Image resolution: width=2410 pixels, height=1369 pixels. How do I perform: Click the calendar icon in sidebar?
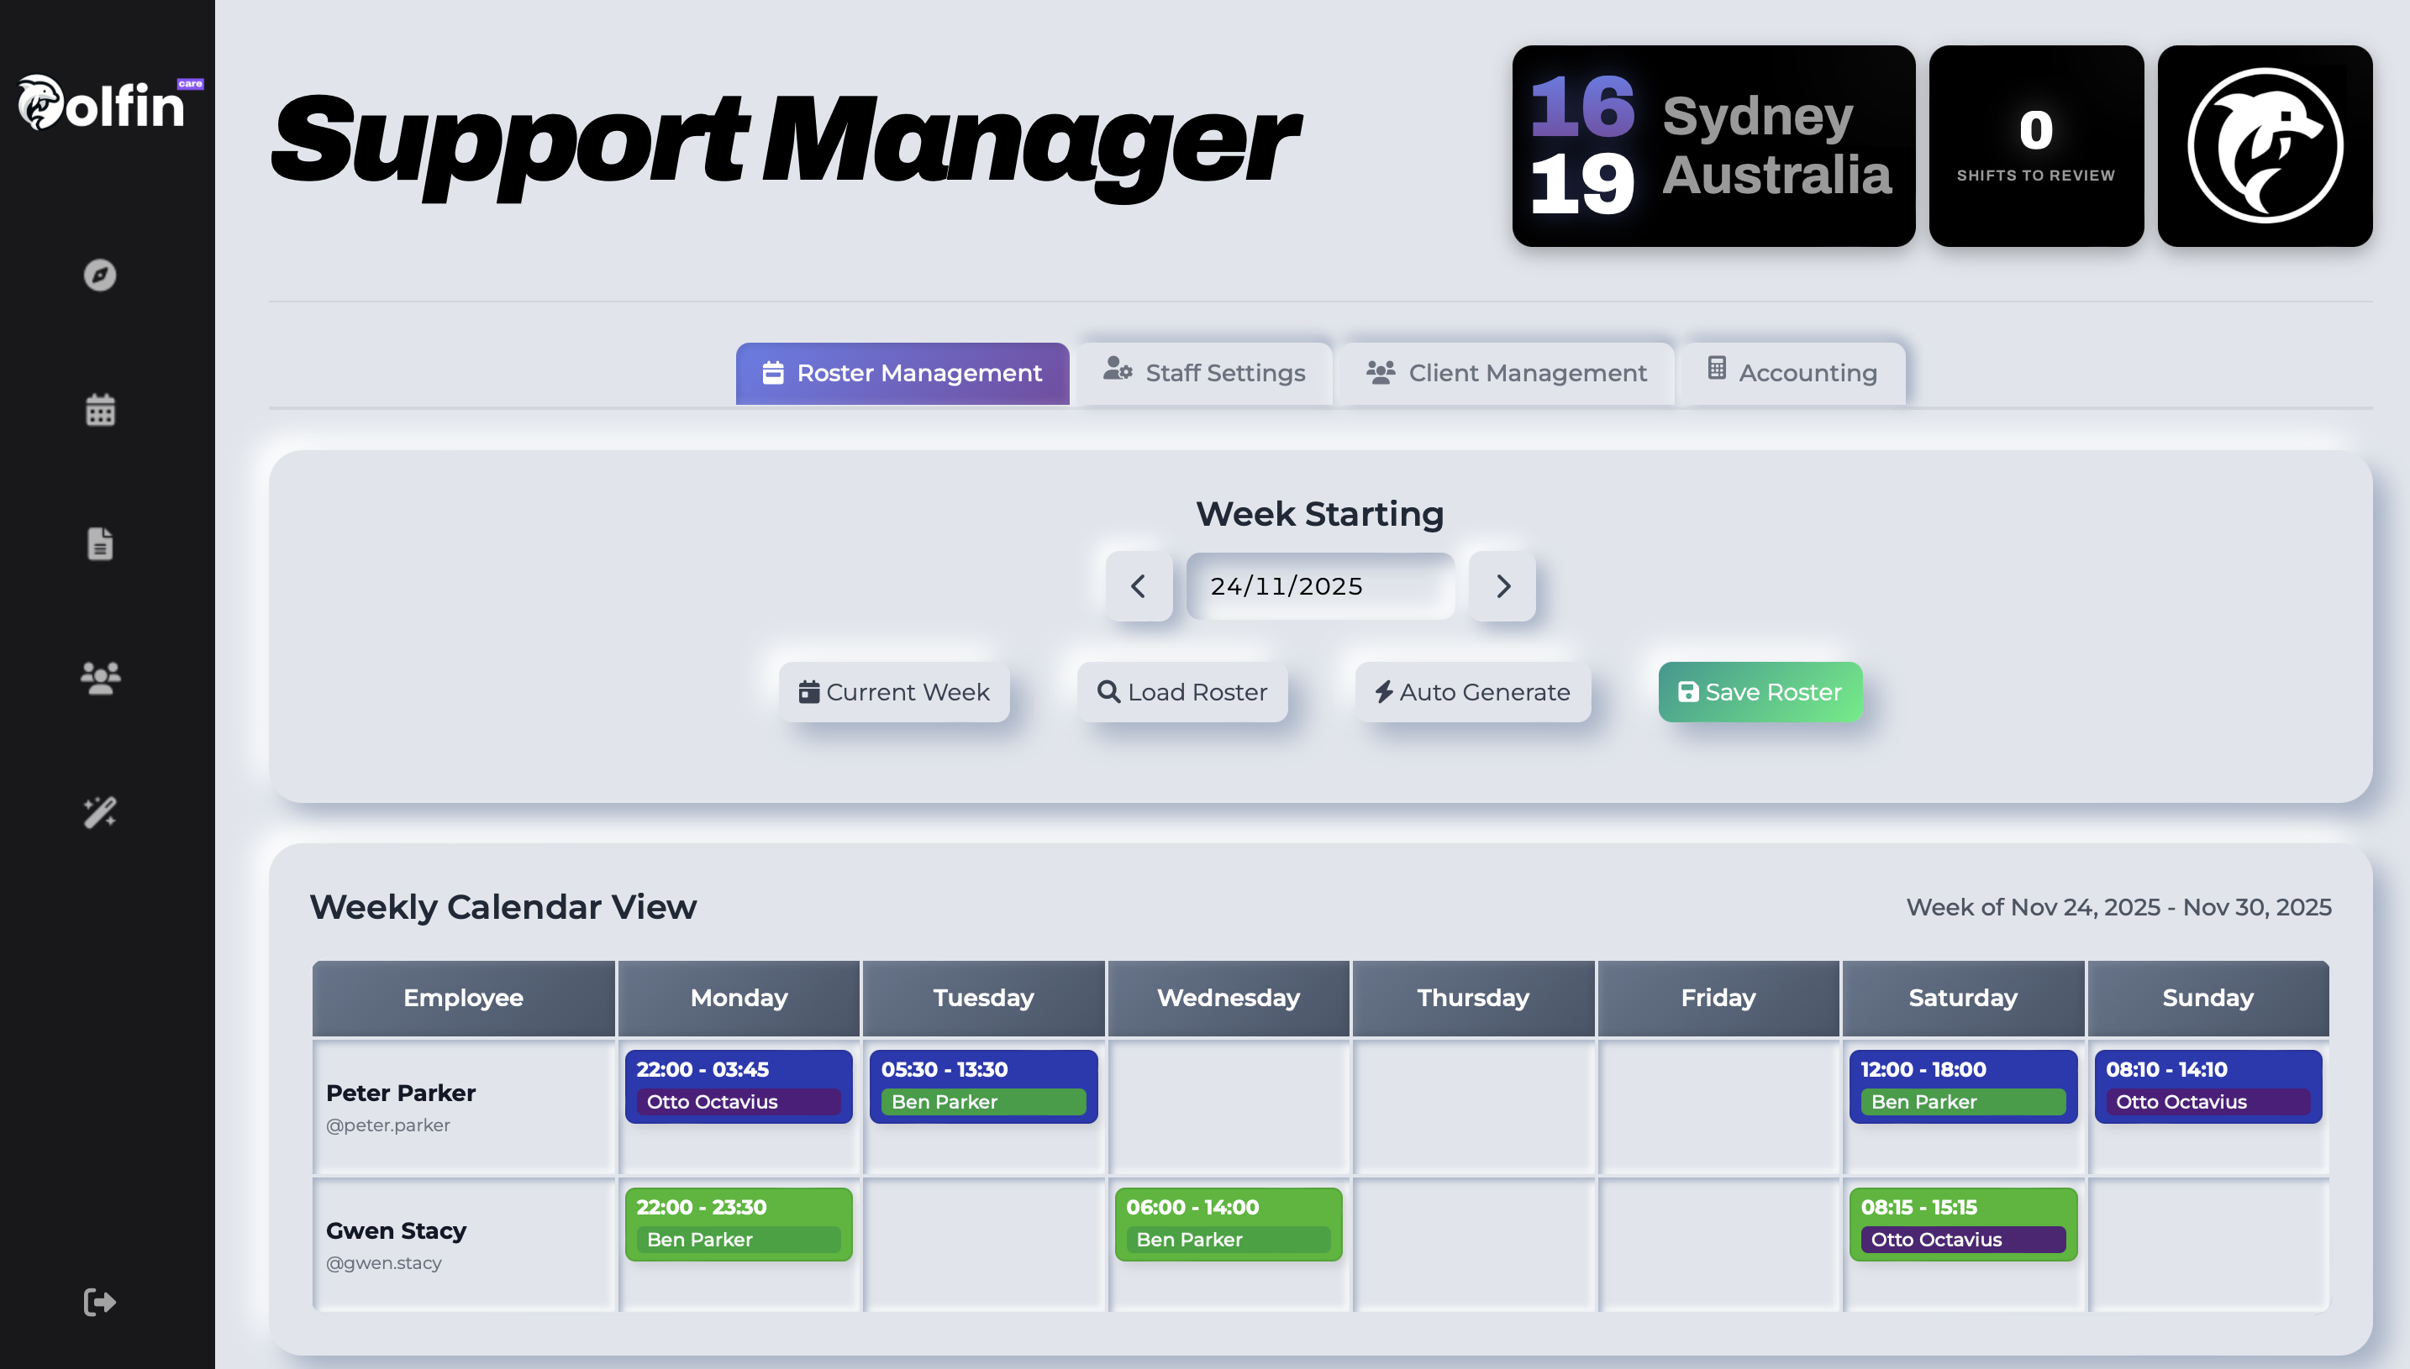point(100,410)
